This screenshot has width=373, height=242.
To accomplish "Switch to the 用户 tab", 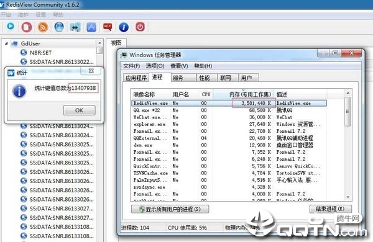I will (x=249, y=78).
